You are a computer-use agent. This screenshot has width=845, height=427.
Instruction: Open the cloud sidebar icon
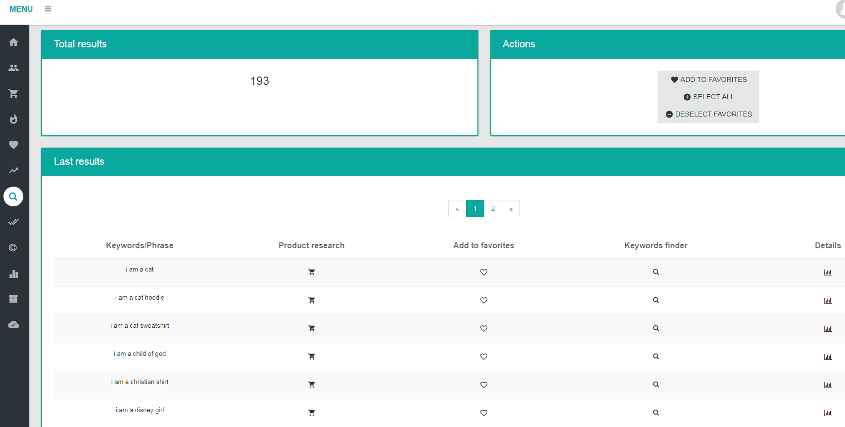[13, 325]
